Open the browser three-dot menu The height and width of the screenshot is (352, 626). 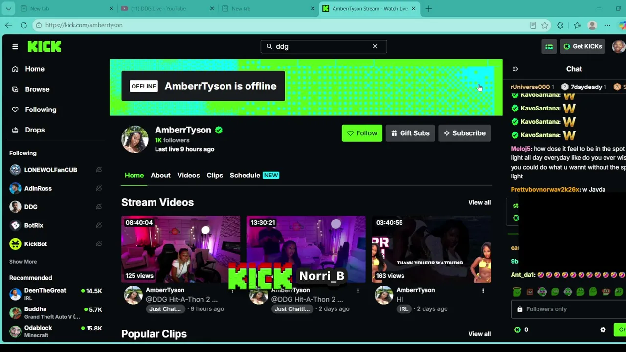tap(607, 25)
